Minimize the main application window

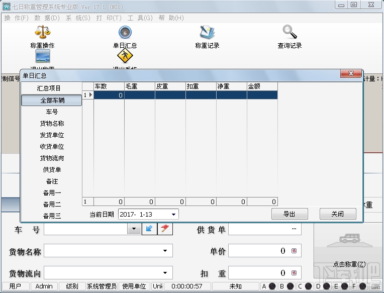click(x=341, y=5)
